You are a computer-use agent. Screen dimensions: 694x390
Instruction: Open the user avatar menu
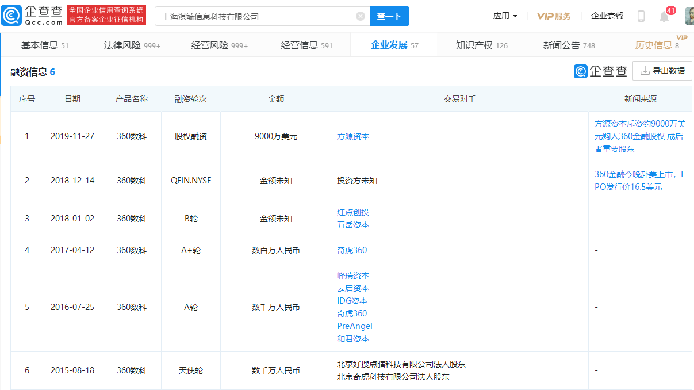tap(689, 16)
